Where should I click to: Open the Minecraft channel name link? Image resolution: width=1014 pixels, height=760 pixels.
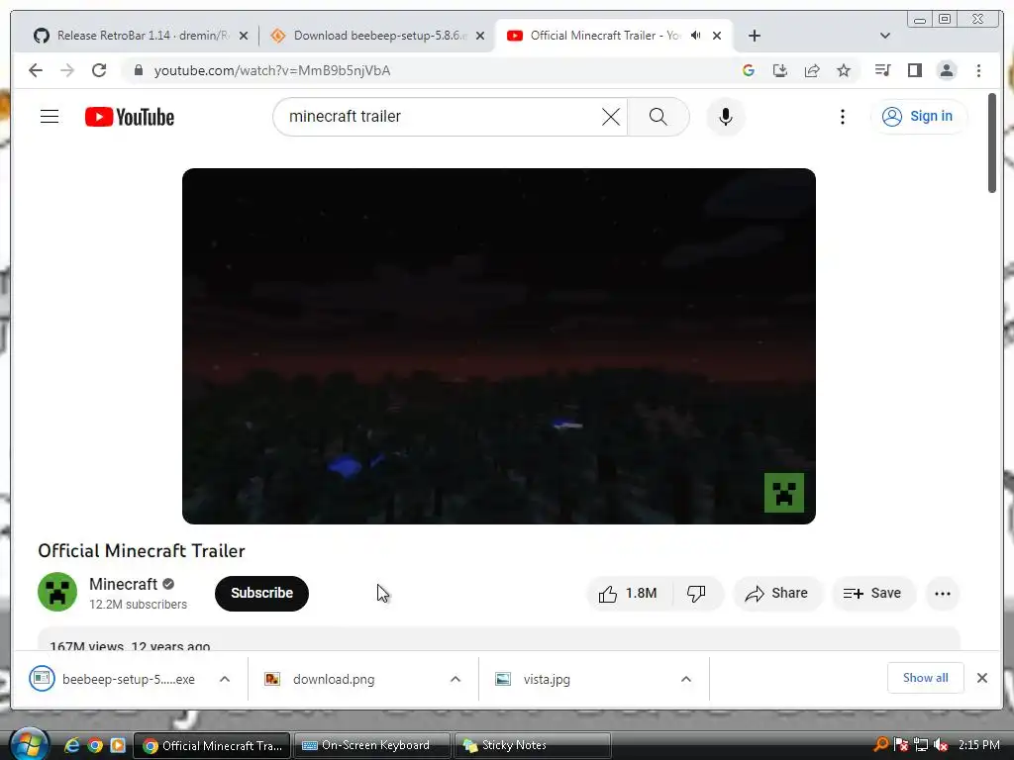tap(123, 584)
